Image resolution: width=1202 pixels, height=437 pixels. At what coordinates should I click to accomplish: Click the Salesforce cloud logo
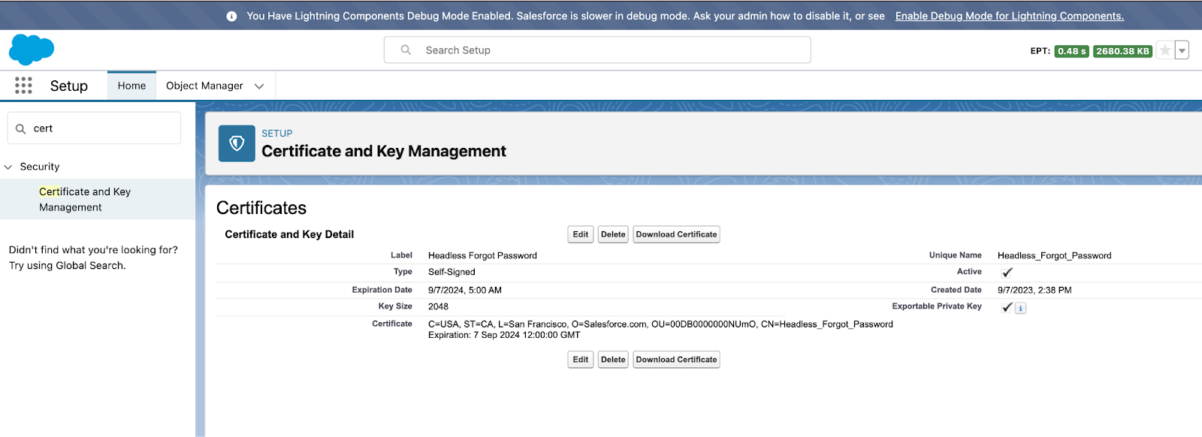point(32,50)
